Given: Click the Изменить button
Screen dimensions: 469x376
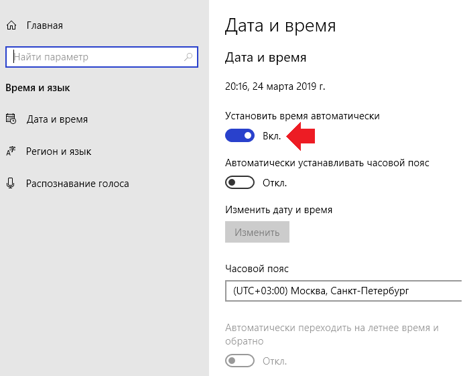Looking at the screenshot, I should pyautogui.click(x=257, y=232).
